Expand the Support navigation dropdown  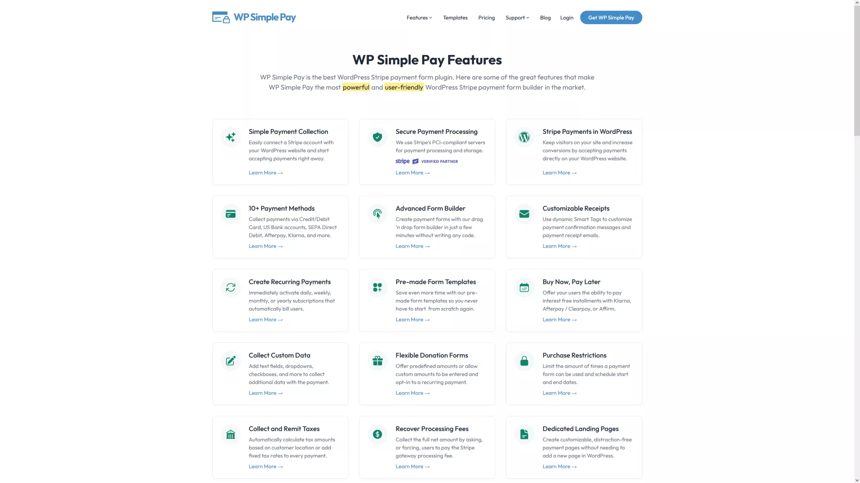click(x=517, y=17)
